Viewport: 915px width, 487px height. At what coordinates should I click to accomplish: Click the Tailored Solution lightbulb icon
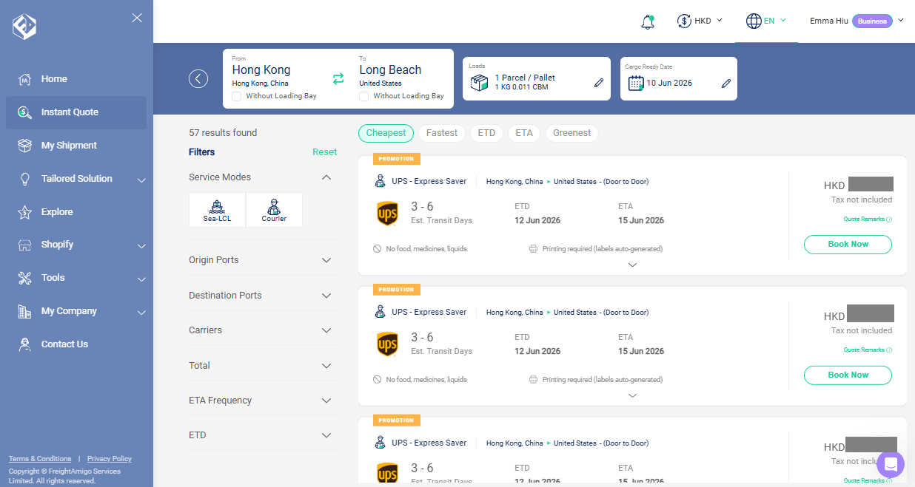[x=24, y=179]
